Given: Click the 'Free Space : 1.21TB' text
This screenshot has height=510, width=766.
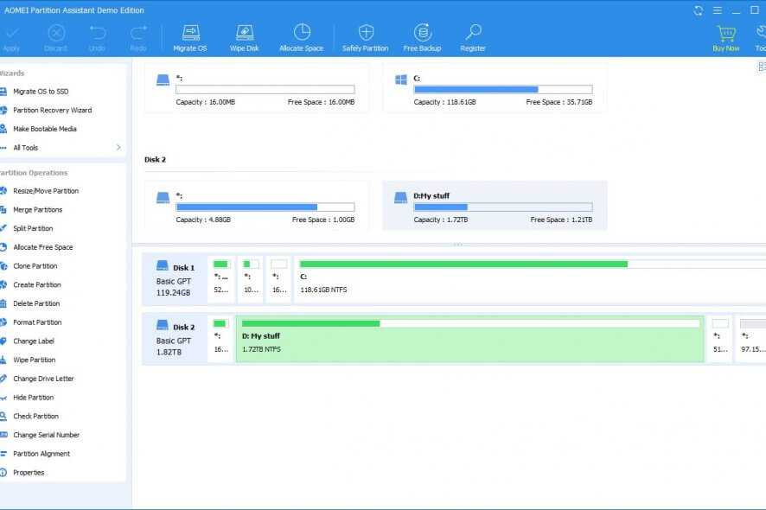Looking at the screenshot, I should tap(561, 220).
